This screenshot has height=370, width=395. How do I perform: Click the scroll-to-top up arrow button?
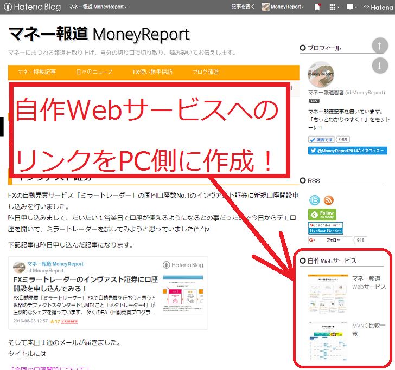(380, 46)
